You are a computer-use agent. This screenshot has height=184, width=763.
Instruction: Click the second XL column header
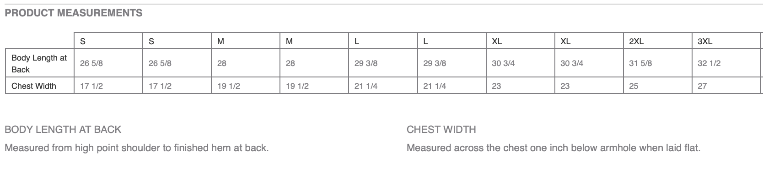[x=589, y=41]
